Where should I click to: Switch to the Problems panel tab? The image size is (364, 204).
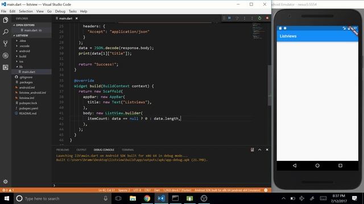coord(63,150)
